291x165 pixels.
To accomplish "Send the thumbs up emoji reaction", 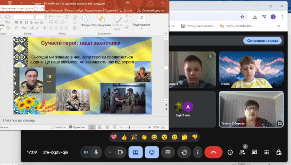I will (x=124, y=137).
